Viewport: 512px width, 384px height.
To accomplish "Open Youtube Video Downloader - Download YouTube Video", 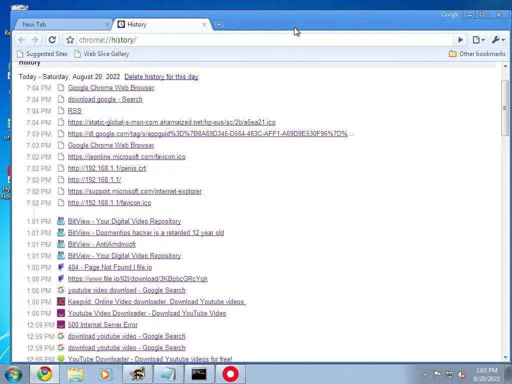I will [147, 313].
